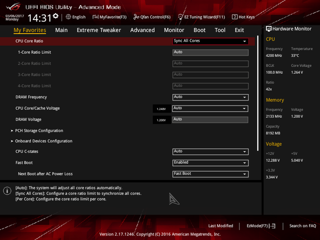Click the English language button
The width and height of the screenshot is (320, 240).
click(x=75, y=17)
